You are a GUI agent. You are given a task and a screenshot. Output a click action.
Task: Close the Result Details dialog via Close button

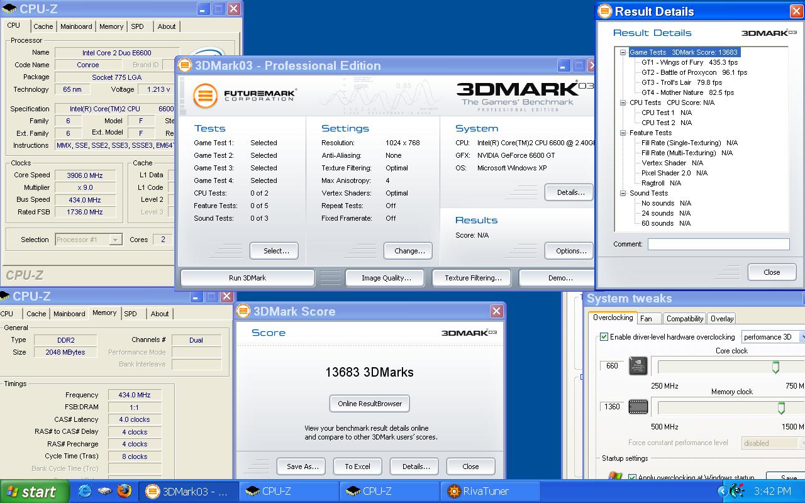(x=772, y=272)
